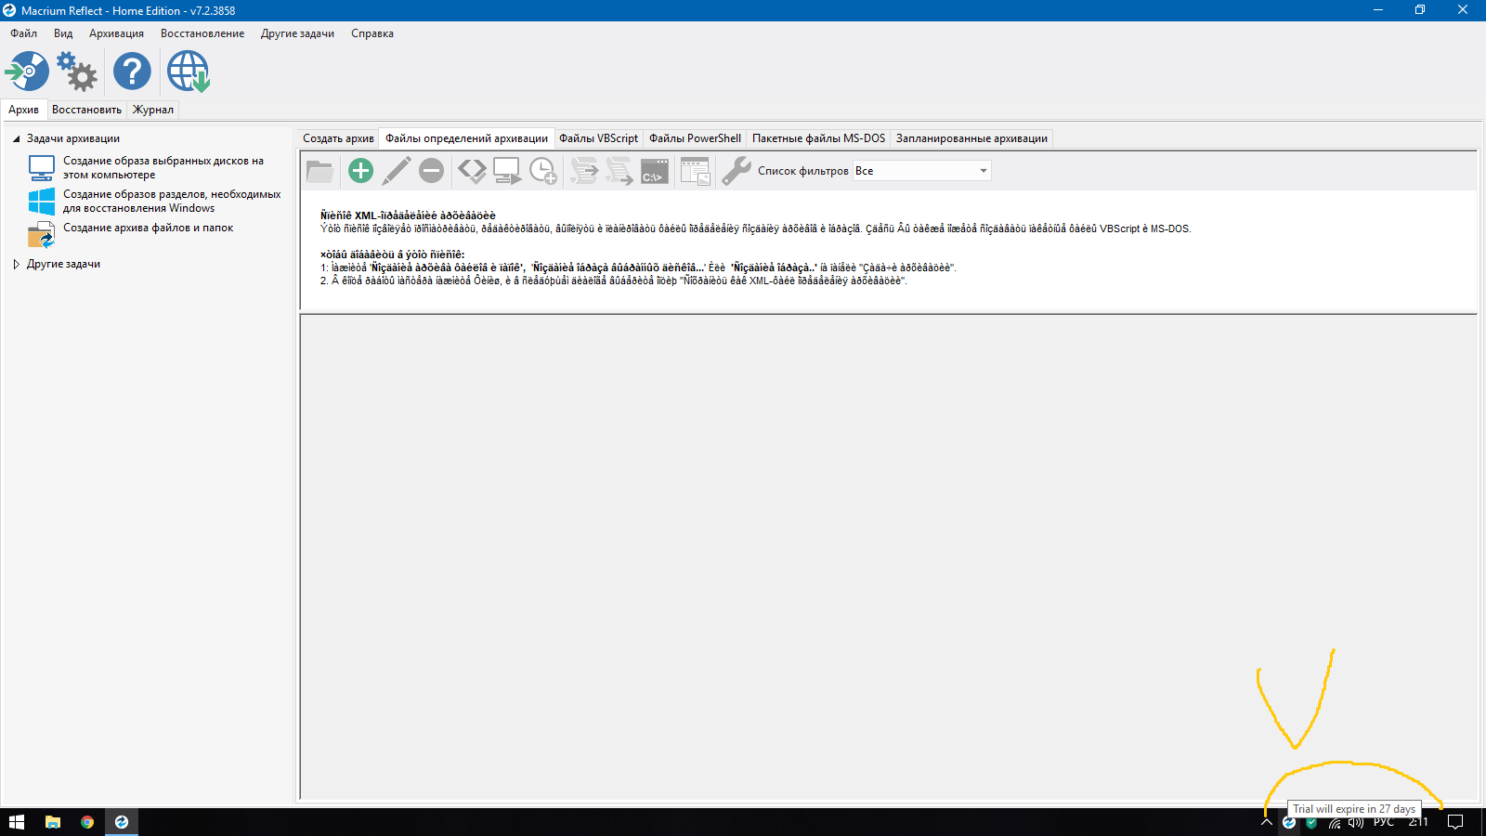Open Chrome from the Windows taskbar
The height and width of the screenshot is (836, 1486).
click(87, 822)
